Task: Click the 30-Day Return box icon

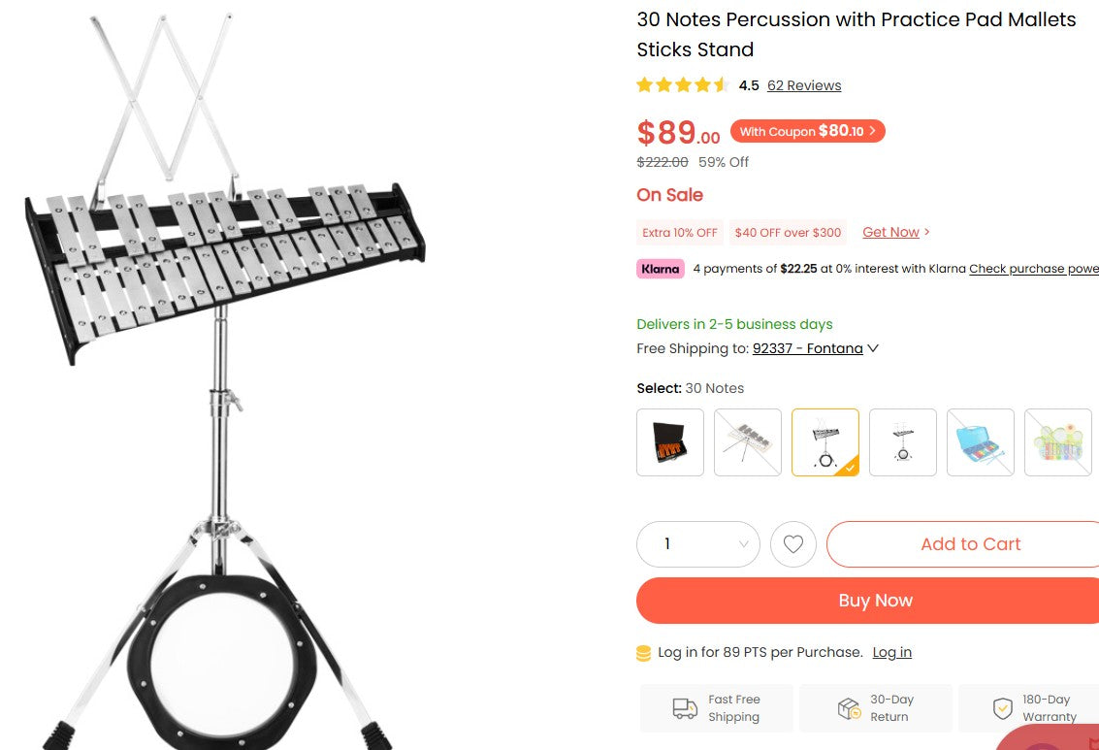Action: (847, 707)
